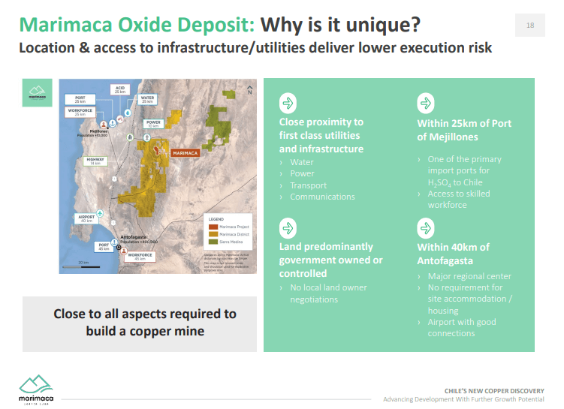Click the 'Land predominantly government owned or controlled' heading
This screenshot has height=409, width=564.
330,260
